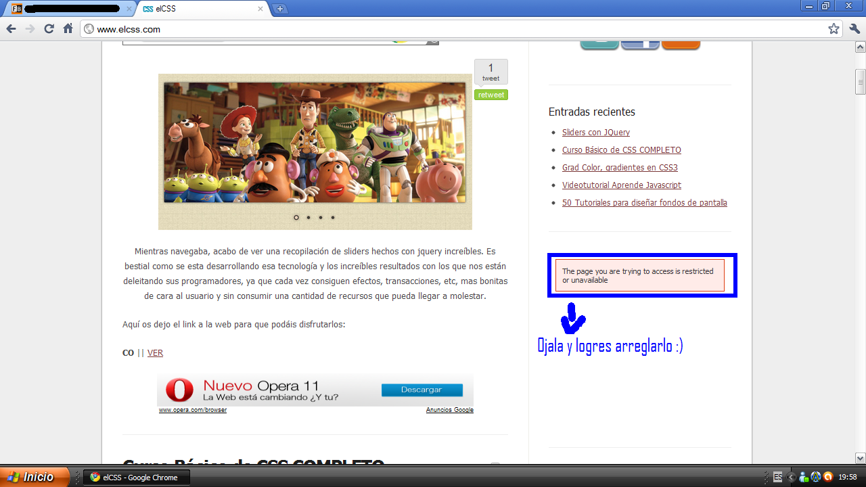Screen dimensions: 866x487
Task: Click the Toy Story slider image
Action: [x=315, y=143]
